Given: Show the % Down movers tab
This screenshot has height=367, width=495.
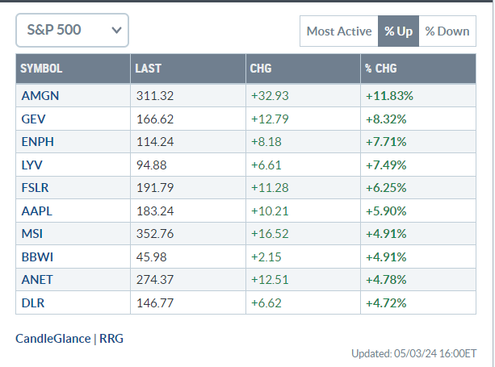Looking at the screenshot, I should coord(447,31).
